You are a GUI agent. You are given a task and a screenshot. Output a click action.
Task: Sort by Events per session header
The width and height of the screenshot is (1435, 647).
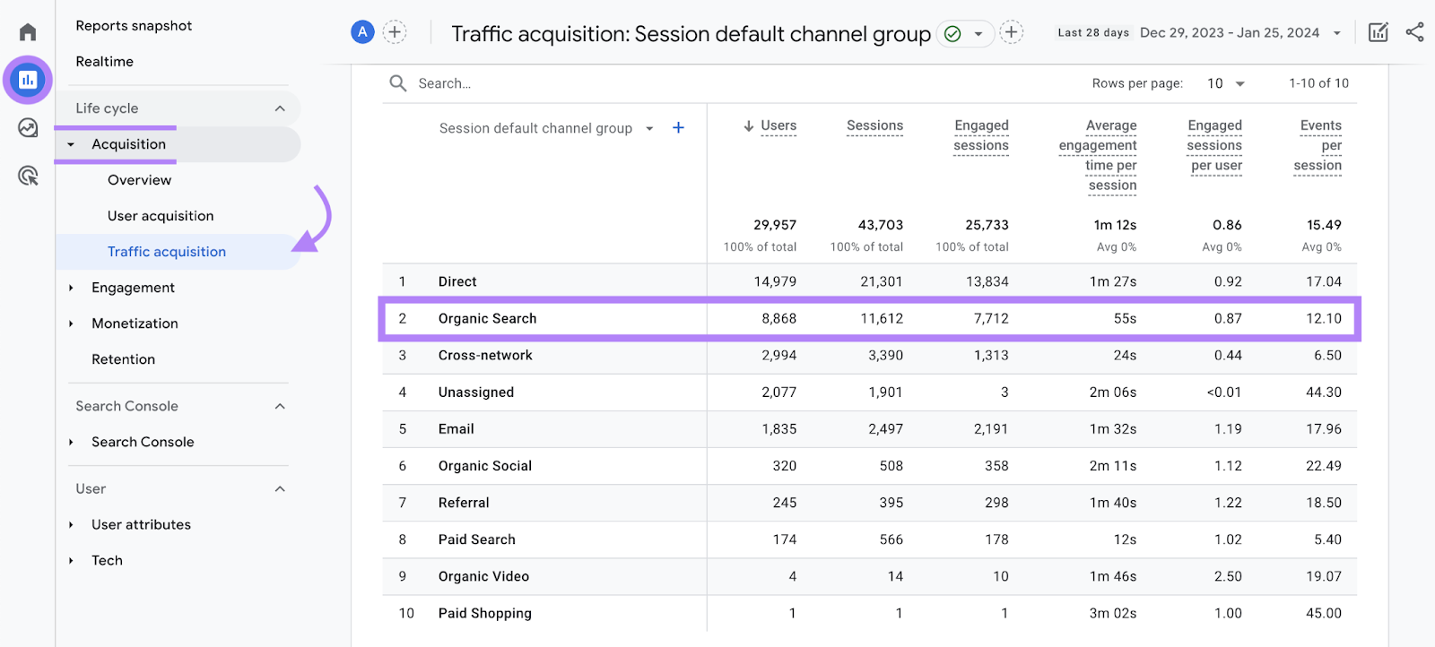(x=1318, y=146)
